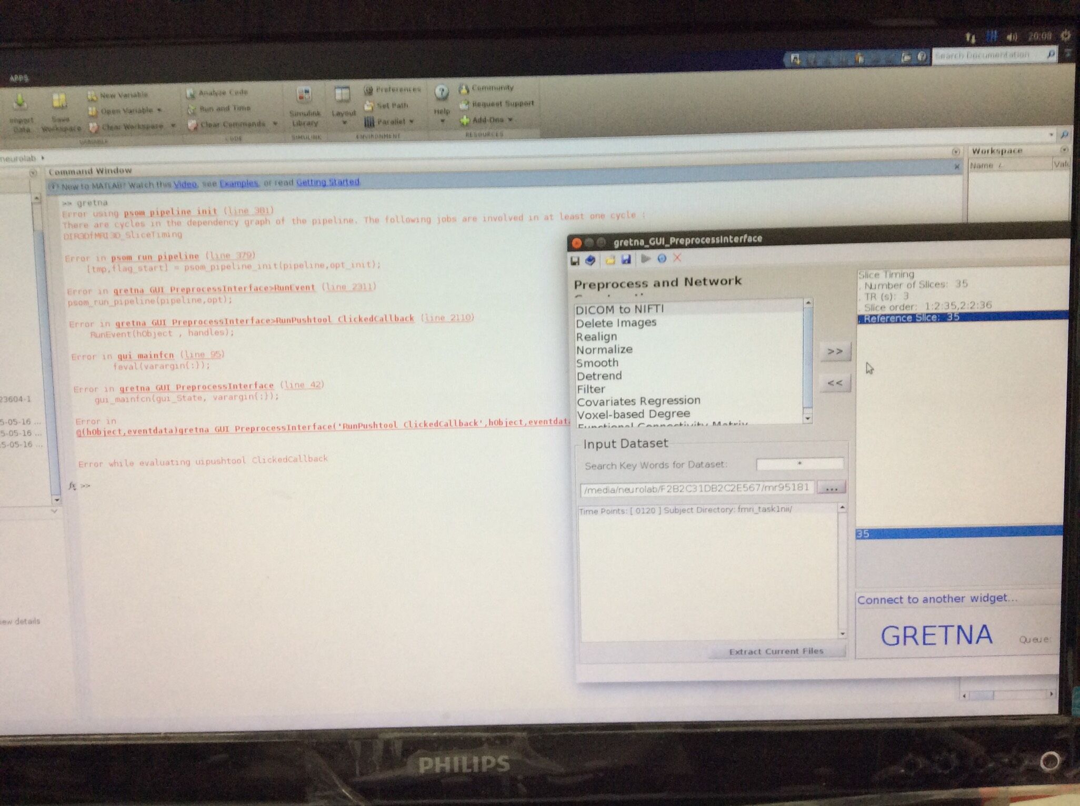Select the TR (s) parameter row
The image size is (1080, 806).
point(962,296)
